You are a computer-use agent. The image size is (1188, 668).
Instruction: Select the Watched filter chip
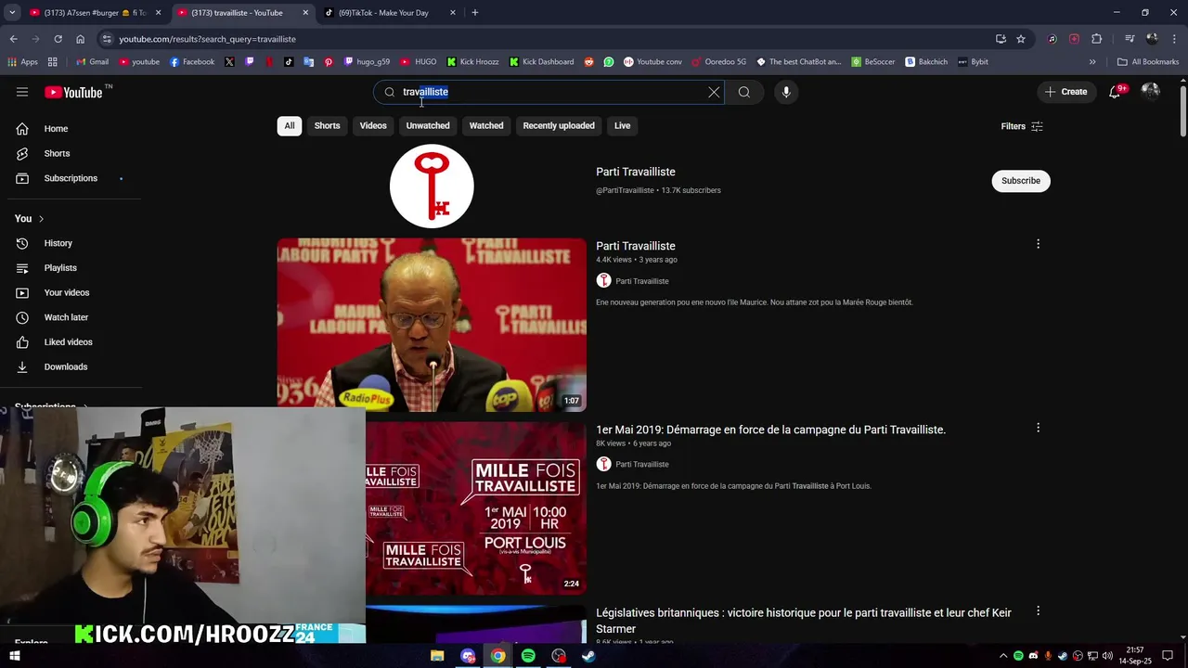[x=486, y=125]
